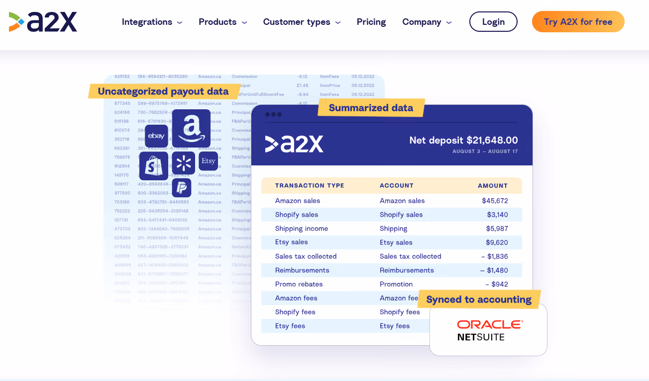
Task: Click the $5,987 amount value
Action: [x=497, y=229]
